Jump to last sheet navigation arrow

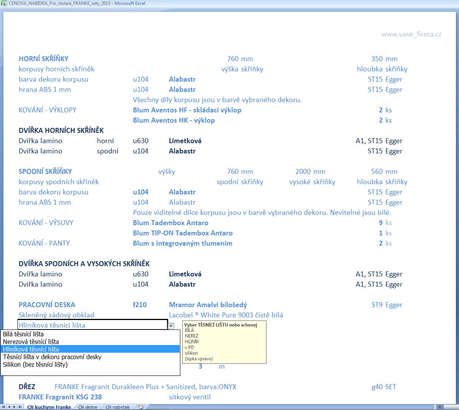(20, 407)
